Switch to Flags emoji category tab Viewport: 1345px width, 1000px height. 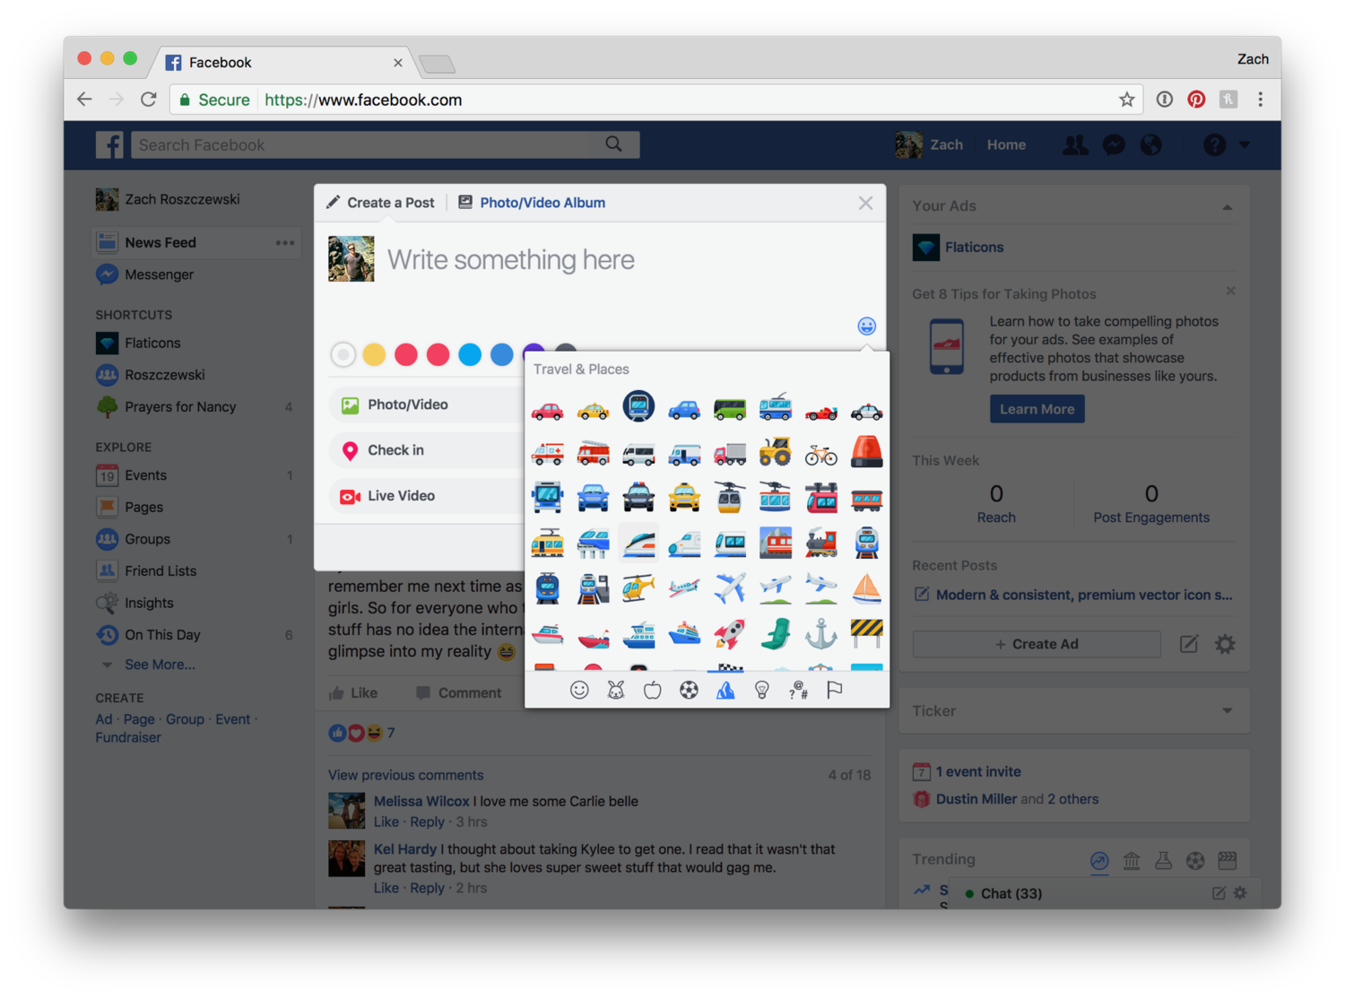tap(834, 690)
